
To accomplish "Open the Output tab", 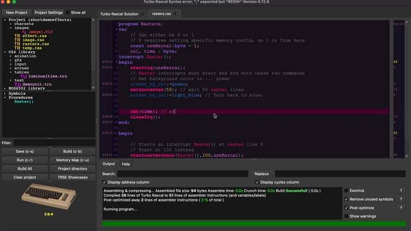I will pyautogui.click(x=109, y=164).
